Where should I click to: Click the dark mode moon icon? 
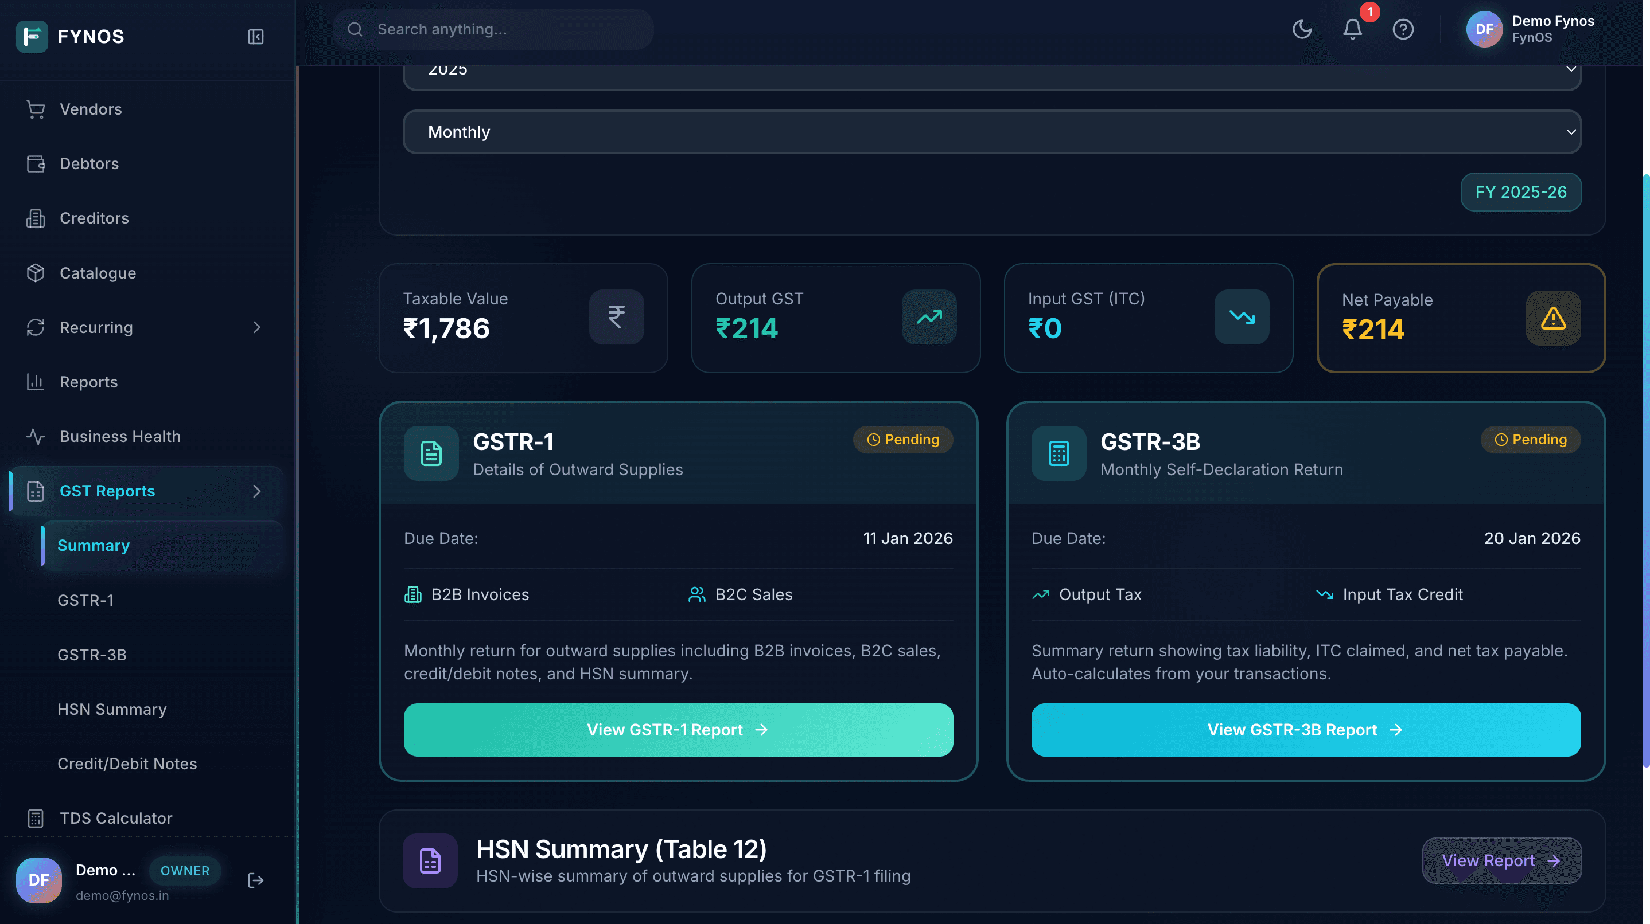point(1302,29)
